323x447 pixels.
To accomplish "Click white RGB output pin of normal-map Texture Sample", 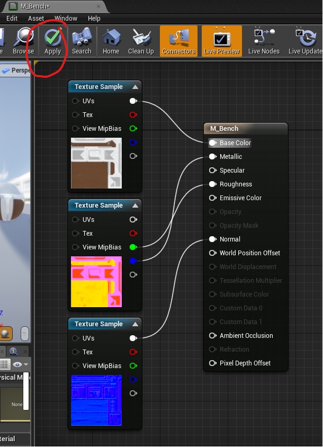I will pos(133,338).
